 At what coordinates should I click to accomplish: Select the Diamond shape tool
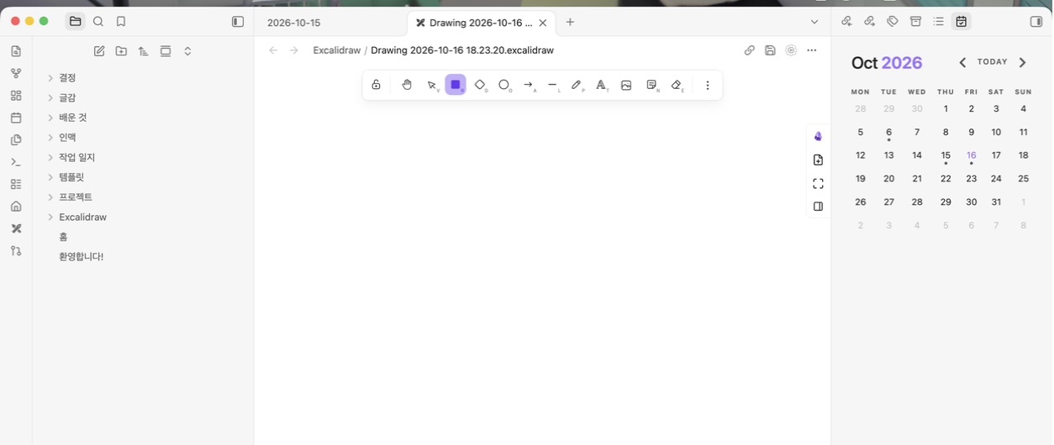[480, 85]
